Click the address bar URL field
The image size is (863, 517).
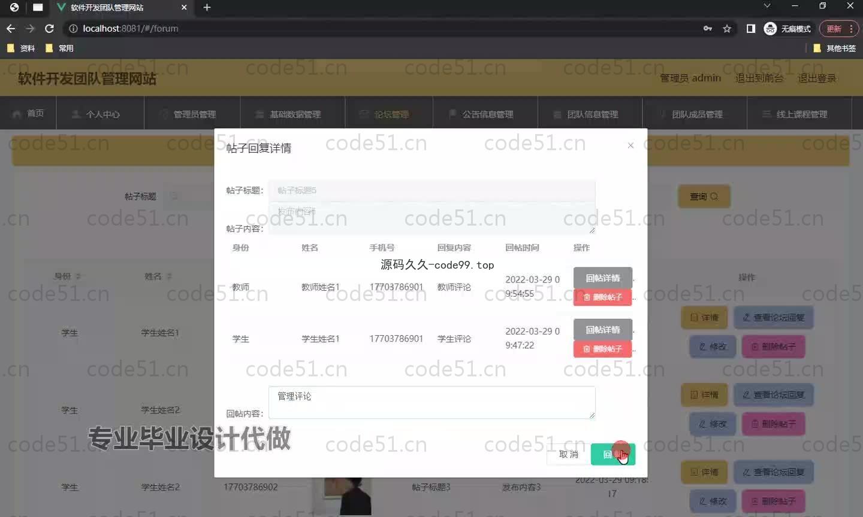(x=384, y=28)
